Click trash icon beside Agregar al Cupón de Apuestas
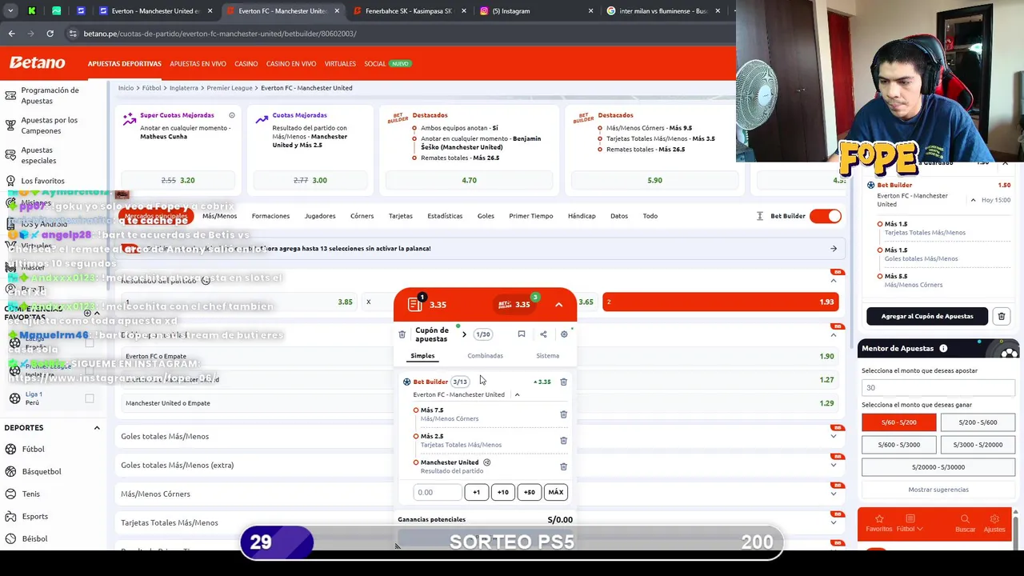The width and height of the screenshot is (1024, 576). click(x=1001, y=316)
